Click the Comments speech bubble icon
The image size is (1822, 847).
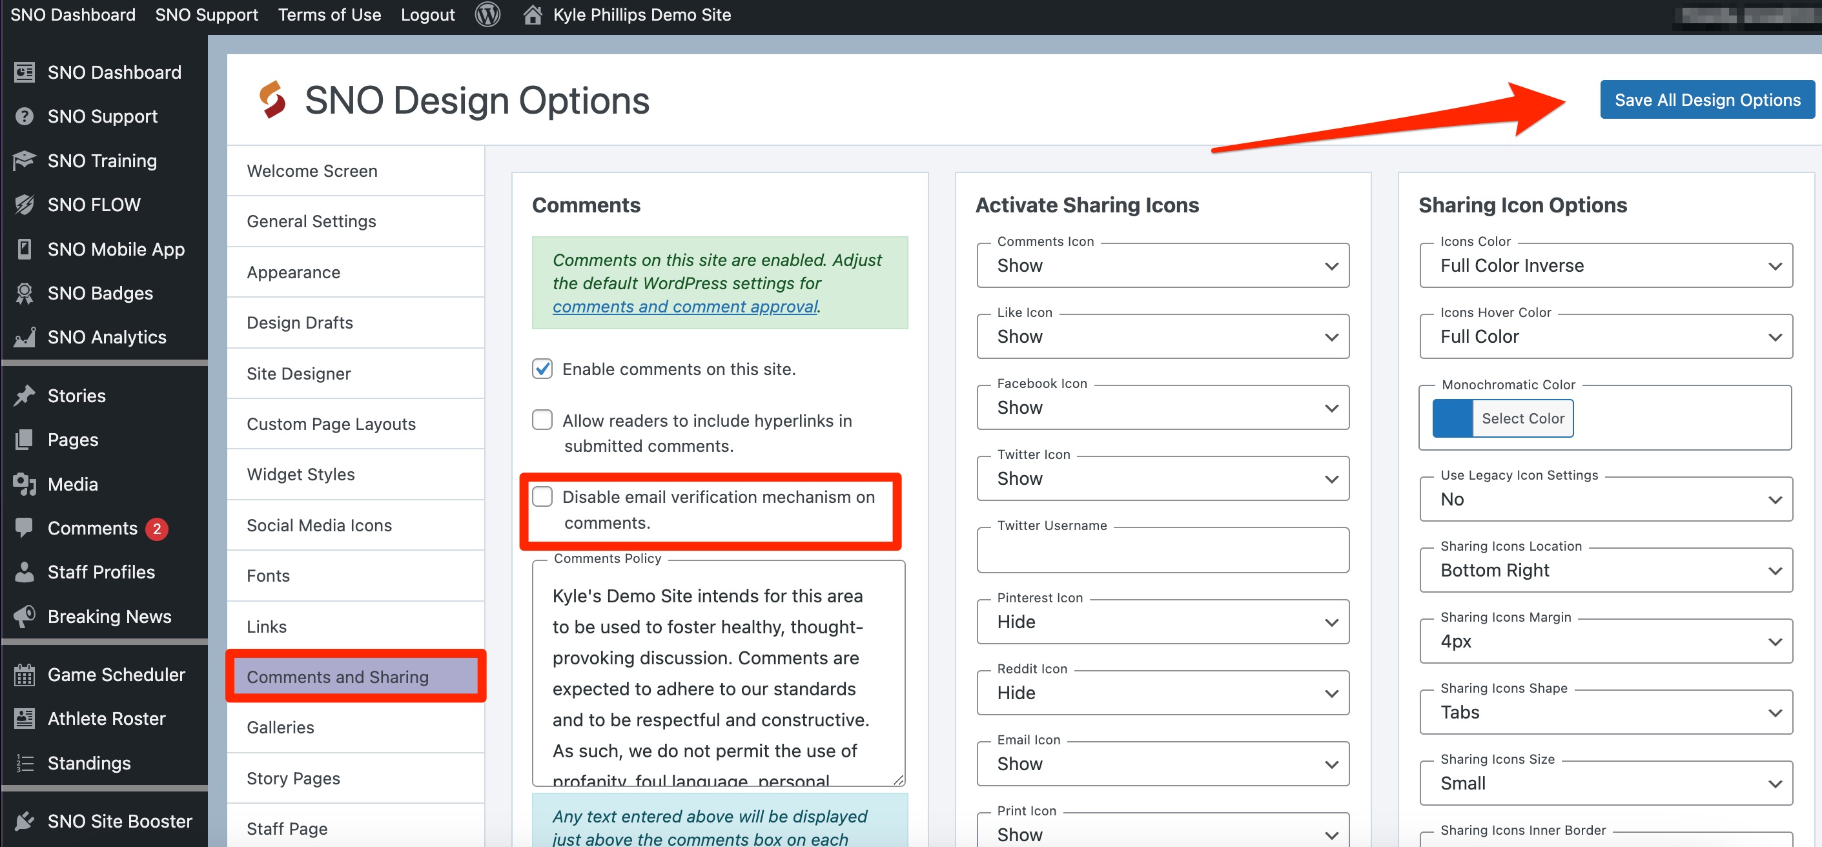coord(24,527)
